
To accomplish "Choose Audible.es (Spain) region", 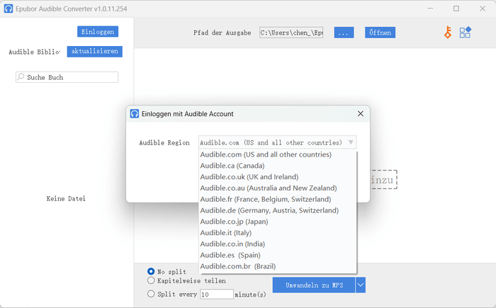I will tap(278, 255).
